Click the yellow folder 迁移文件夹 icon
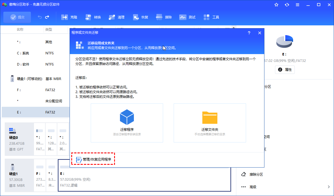Image resolution: width=334 pixels, height=196 pixels. (210, 117)
